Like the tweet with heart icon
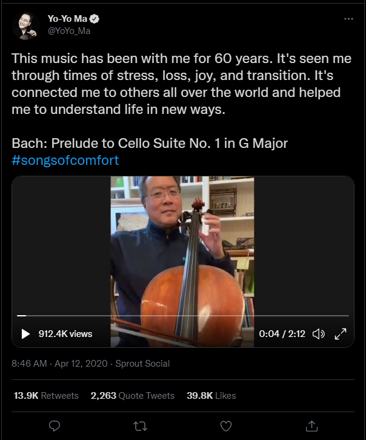The image size is (366, 440). [226, 425]
